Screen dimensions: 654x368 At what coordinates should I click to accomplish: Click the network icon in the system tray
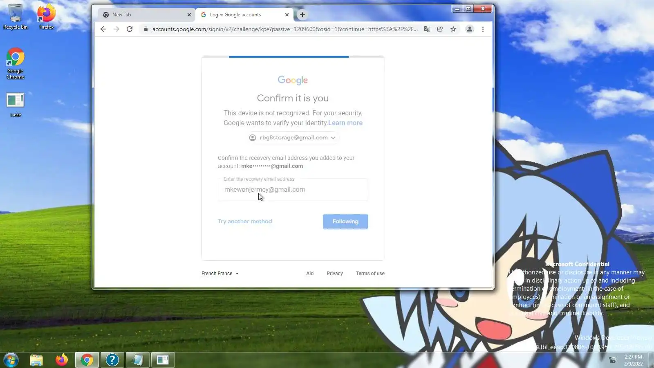(613, 360)
